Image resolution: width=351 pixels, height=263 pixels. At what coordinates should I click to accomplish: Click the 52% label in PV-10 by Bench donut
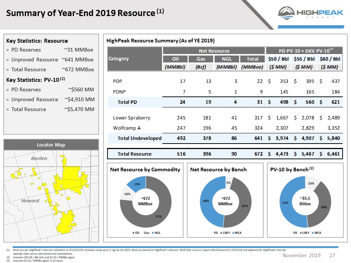(x=285, y=203)
